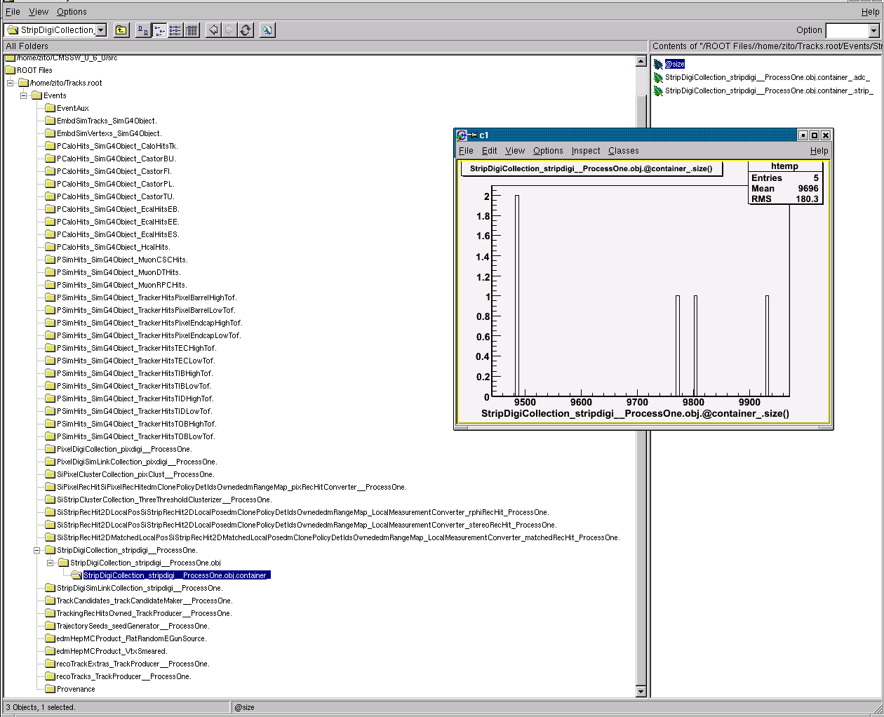Select the @size leaf in contents pane
Viewport: 884px width, 717px height.
(674, 64)
